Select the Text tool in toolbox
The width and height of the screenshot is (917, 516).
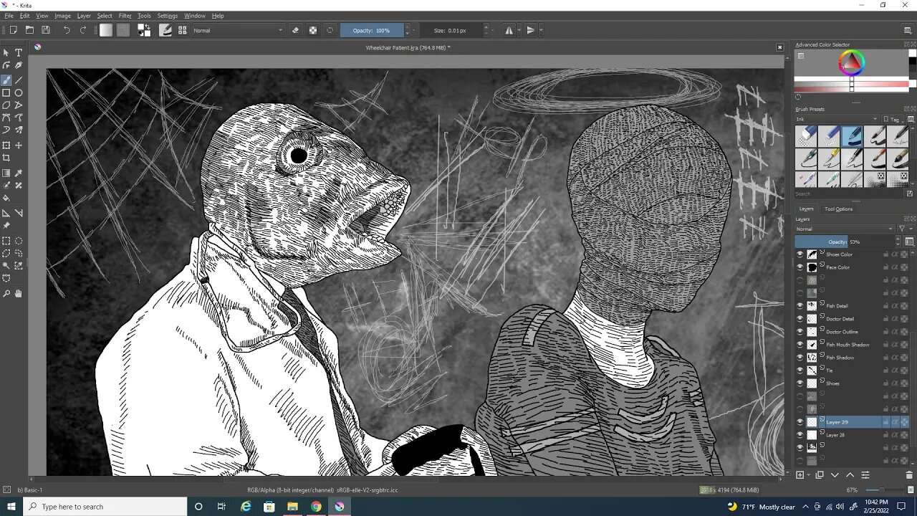click(19, 52)
